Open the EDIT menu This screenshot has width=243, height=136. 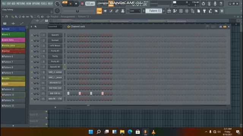click(9, 3)
